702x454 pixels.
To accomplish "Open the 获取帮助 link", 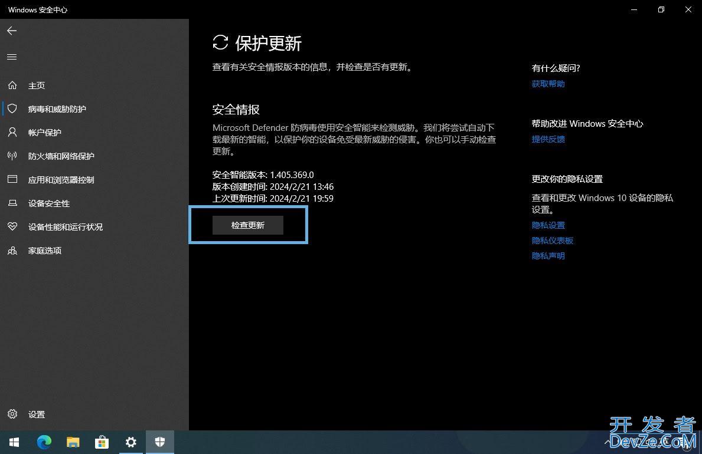I will tap(548, 84).
